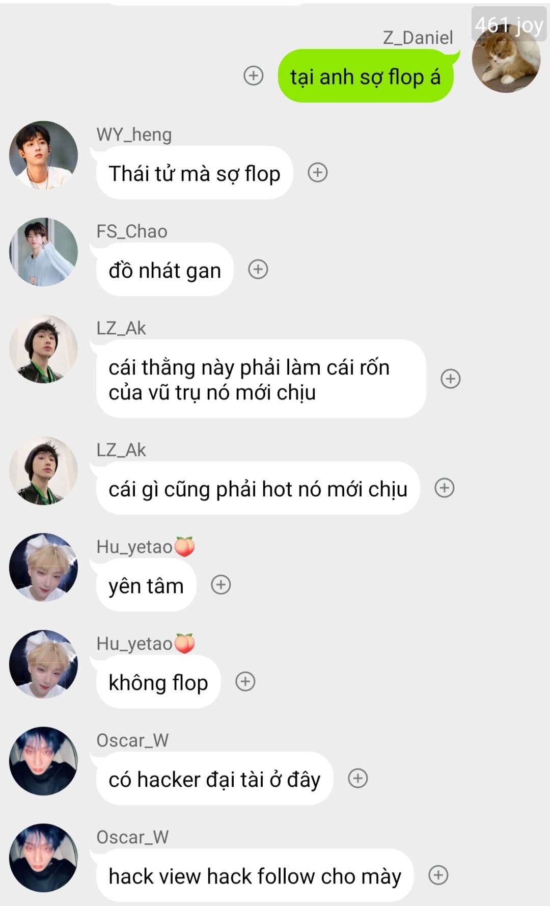Image resolution: width=550 pixels, height=906 pixels.
Task: Open LZ_Ak avatar next to "cái thằng này"
Action: (x=43, y=349)
